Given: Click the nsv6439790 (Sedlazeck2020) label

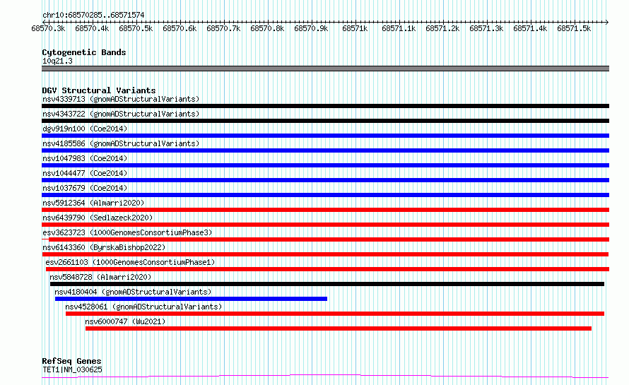Looking at the screenshot, I should [x=98, y=218].
